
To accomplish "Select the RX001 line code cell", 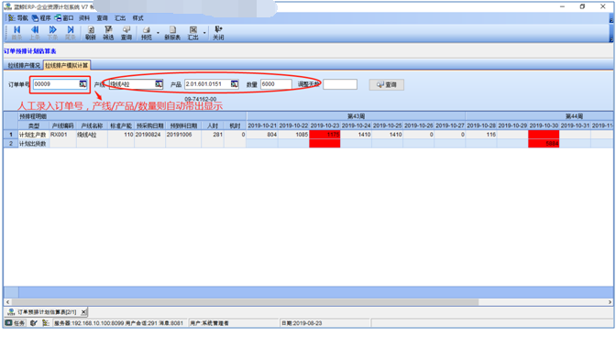I will click(x=63, y=135).
